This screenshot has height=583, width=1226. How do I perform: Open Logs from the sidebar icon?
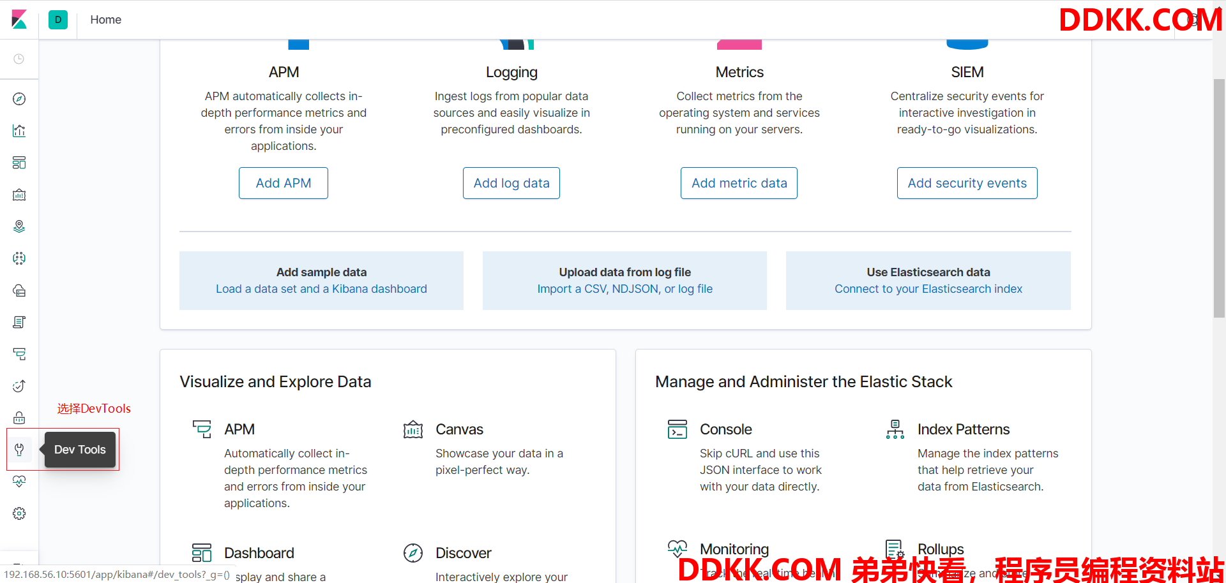(19, 322)
